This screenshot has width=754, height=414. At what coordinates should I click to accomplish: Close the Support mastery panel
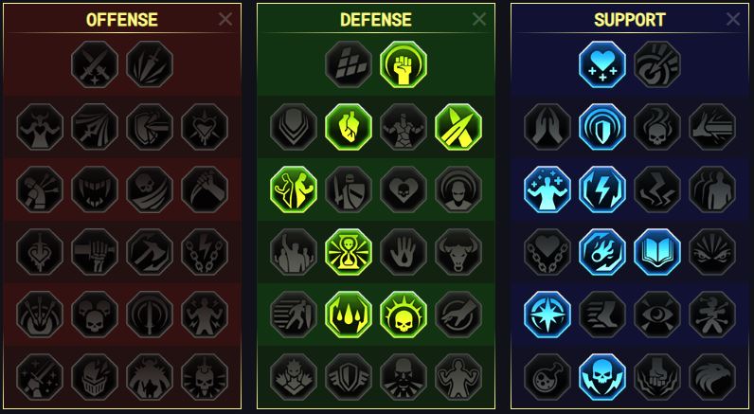coord(733,19)
